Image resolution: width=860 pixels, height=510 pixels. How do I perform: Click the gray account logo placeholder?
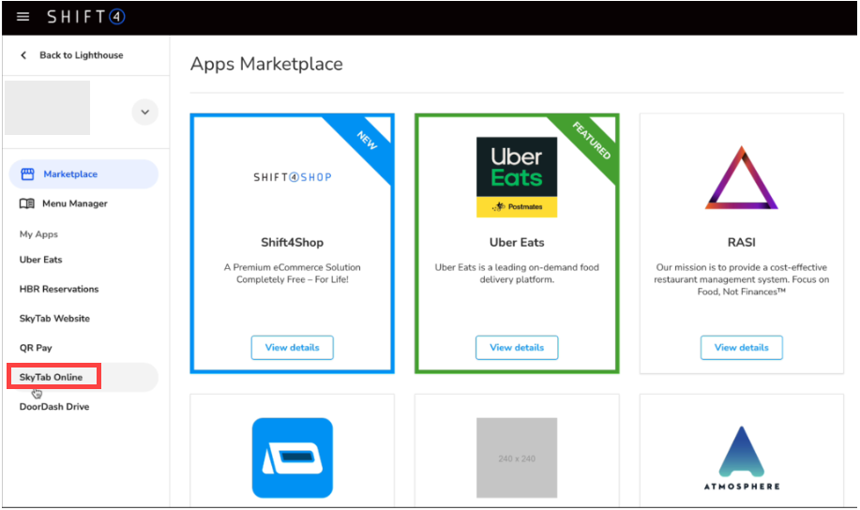[48, 108]
